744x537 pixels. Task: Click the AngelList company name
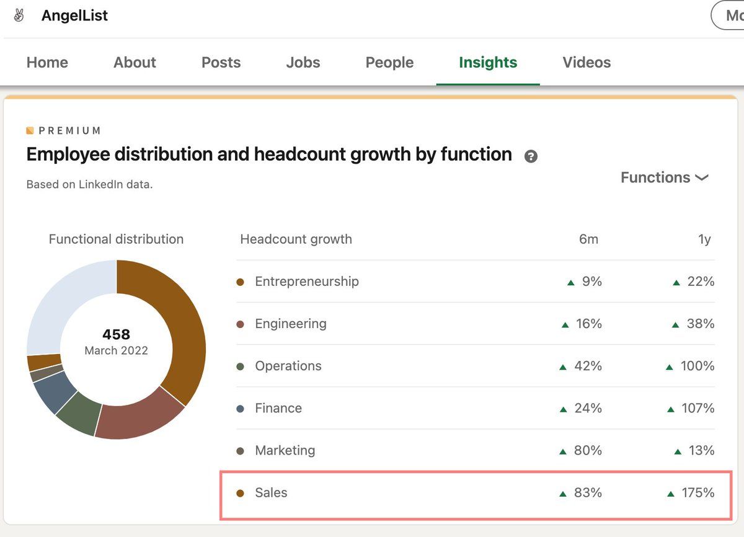74,16
